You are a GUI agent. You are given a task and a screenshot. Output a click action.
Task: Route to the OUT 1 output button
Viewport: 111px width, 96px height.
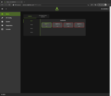(x=47, y=25)
